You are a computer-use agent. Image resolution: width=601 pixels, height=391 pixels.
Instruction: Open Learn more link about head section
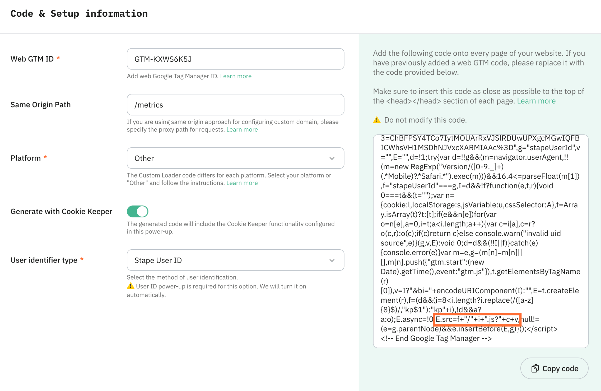[x=536, y=101]
